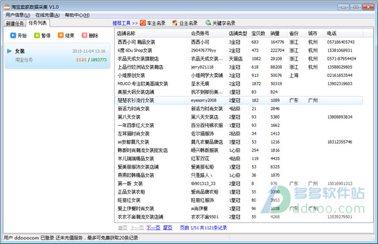Select row MIUCO 专注欧美高端女装
Screen dimensions: 378x244
(239, 83)
